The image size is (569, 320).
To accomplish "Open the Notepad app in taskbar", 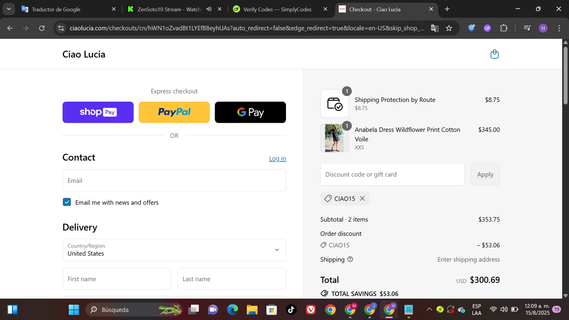I will click(x=409, y=310).
